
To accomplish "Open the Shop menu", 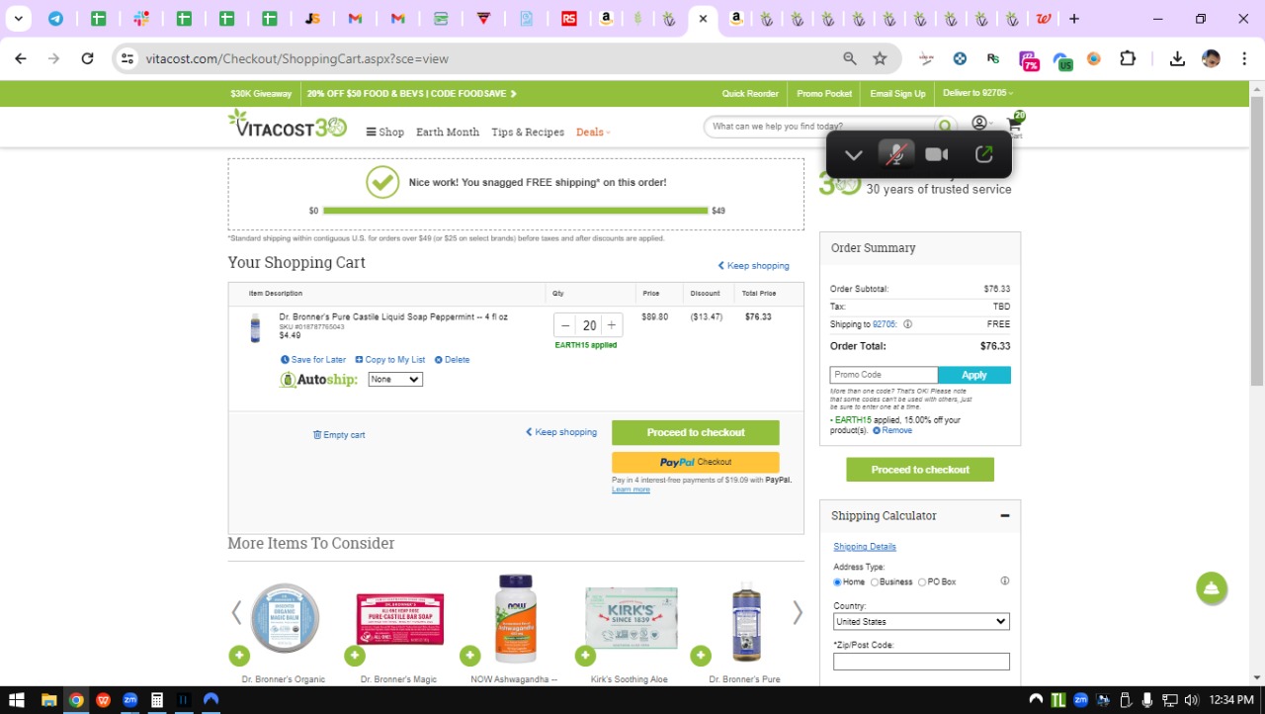I will (385, 132).
